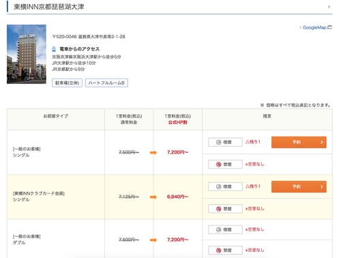Image resolution: width=341 pixels, height=258 pixels.
Task: Click chevron on the first 予約 button
Action: pos(321,142)
